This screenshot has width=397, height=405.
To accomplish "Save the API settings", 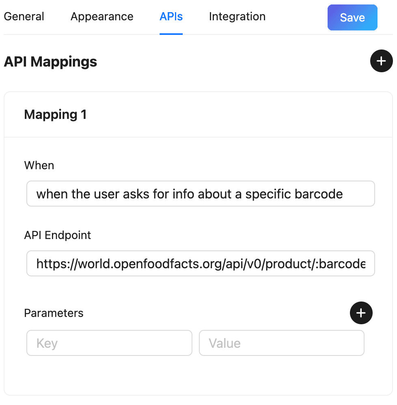I will tap(352, 17).
